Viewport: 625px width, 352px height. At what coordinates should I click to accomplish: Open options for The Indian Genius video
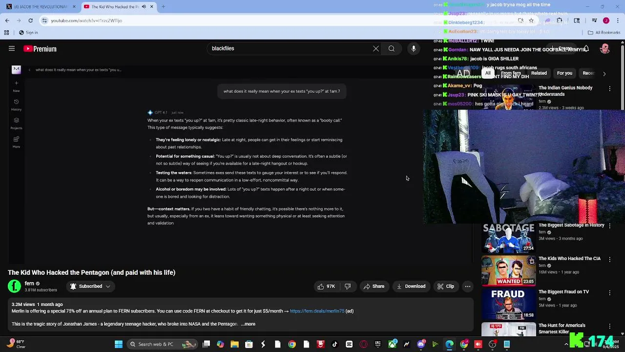coord(609,88)
